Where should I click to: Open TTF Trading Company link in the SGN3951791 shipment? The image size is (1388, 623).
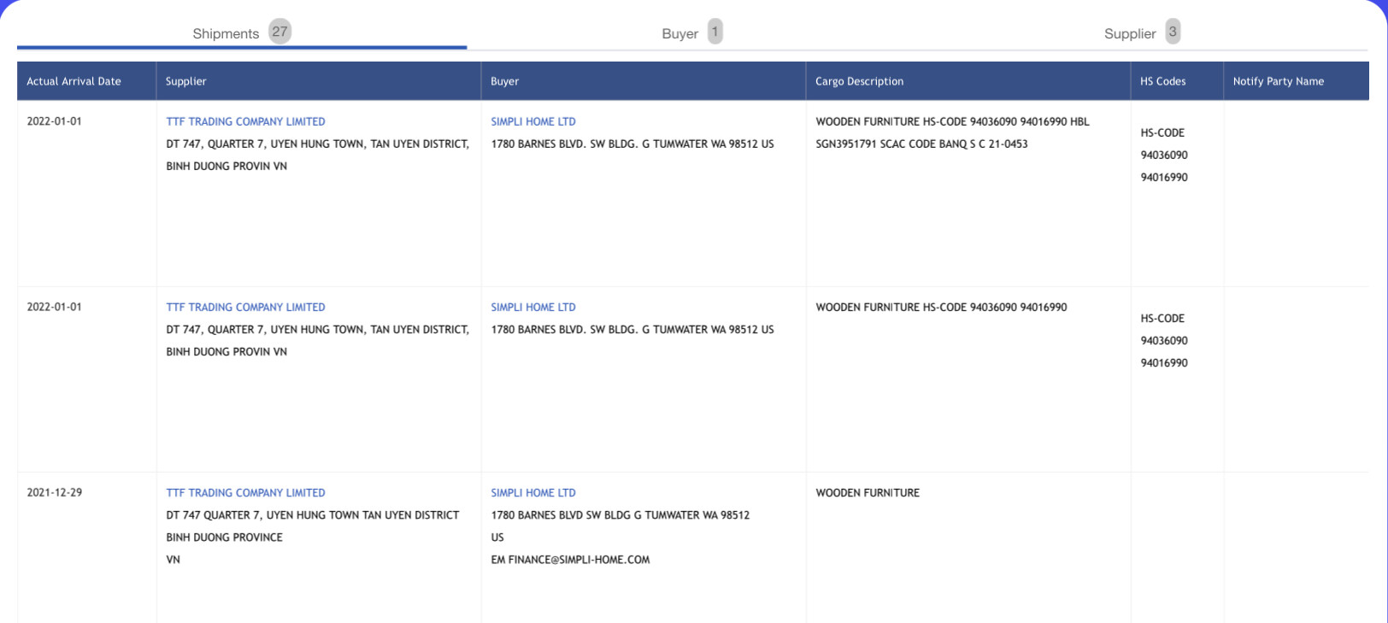[245, 122]
